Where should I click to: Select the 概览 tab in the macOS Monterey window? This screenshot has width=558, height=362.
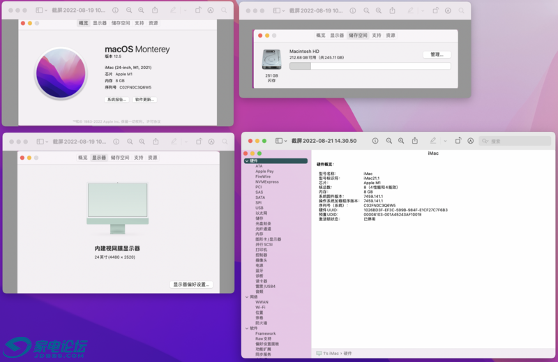[x=83, y=23]
